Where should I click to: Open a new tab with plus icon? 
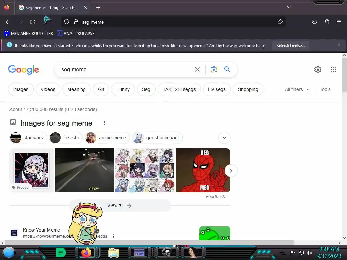point(98,8)
